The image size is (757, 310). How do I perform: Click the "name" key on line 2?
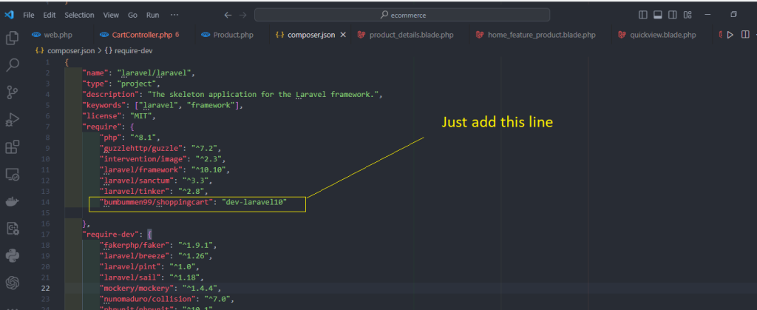(x=94, y=73)
